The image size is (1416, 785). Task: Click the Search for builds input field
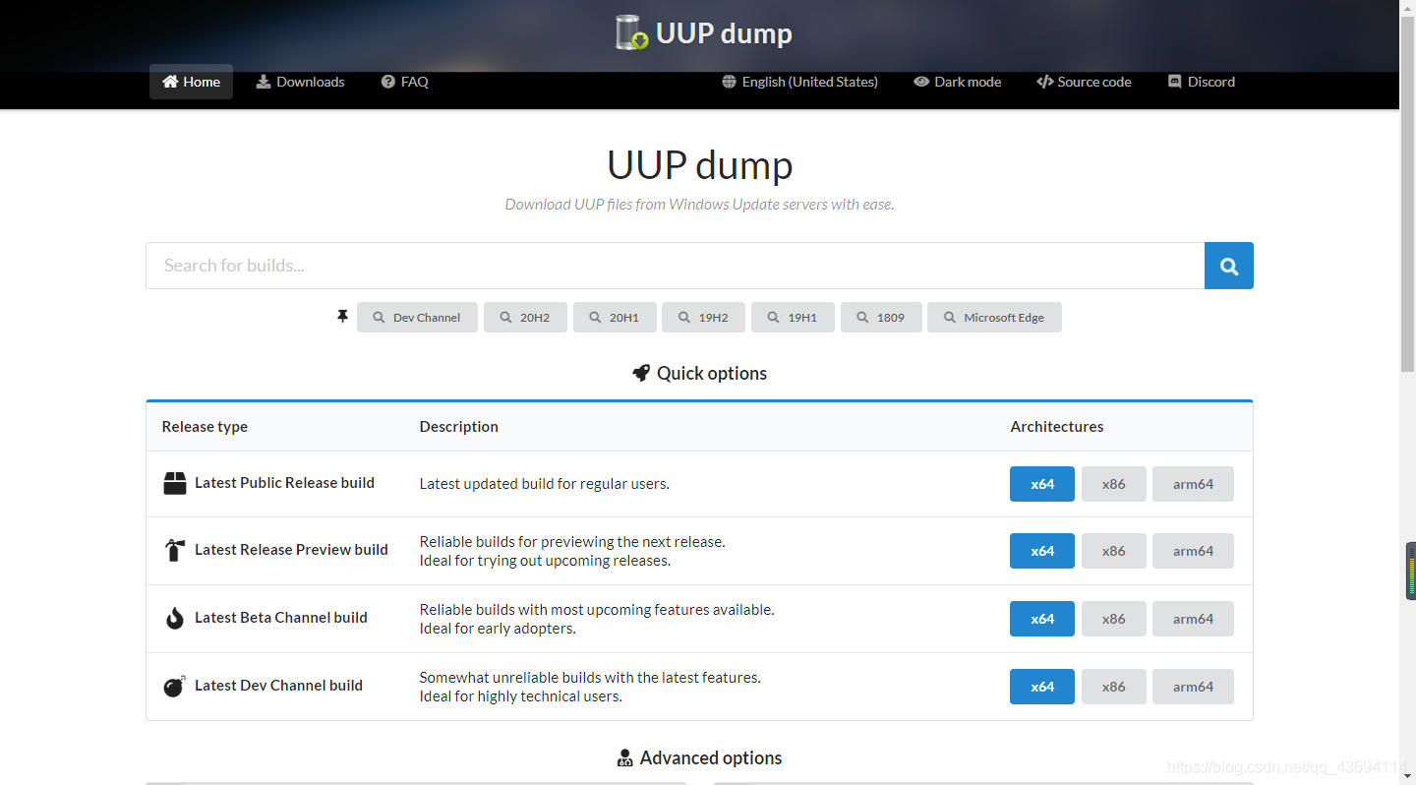tap(676, 266)
